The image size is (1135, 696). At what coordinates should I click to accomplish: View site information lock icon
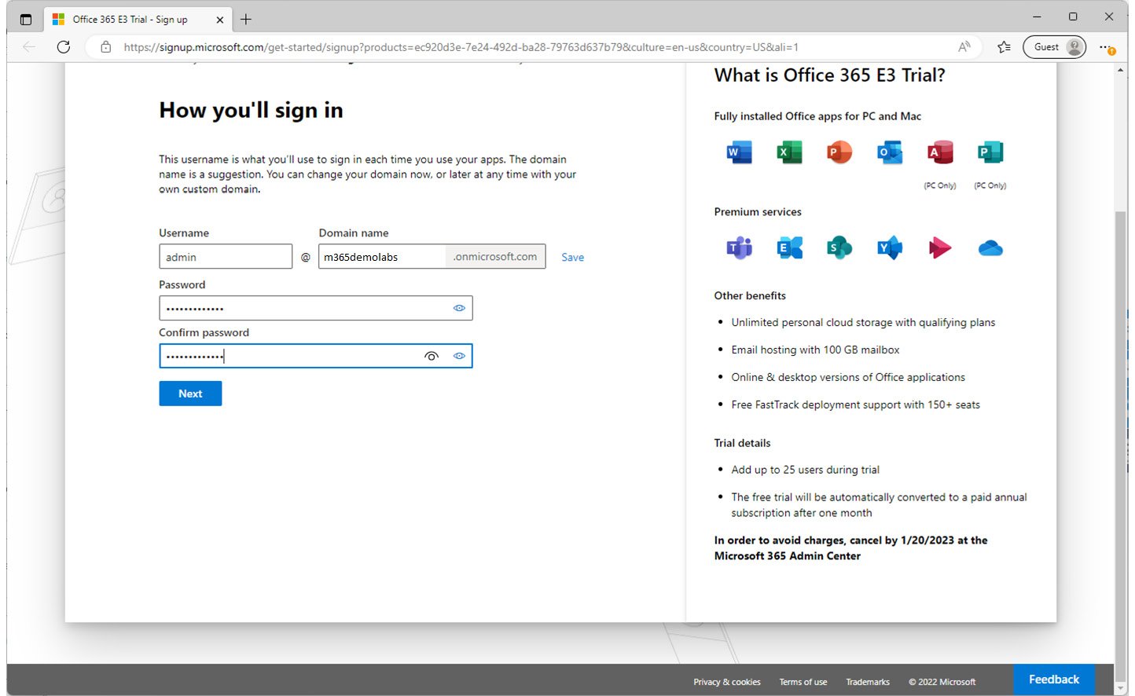[106, 47]
